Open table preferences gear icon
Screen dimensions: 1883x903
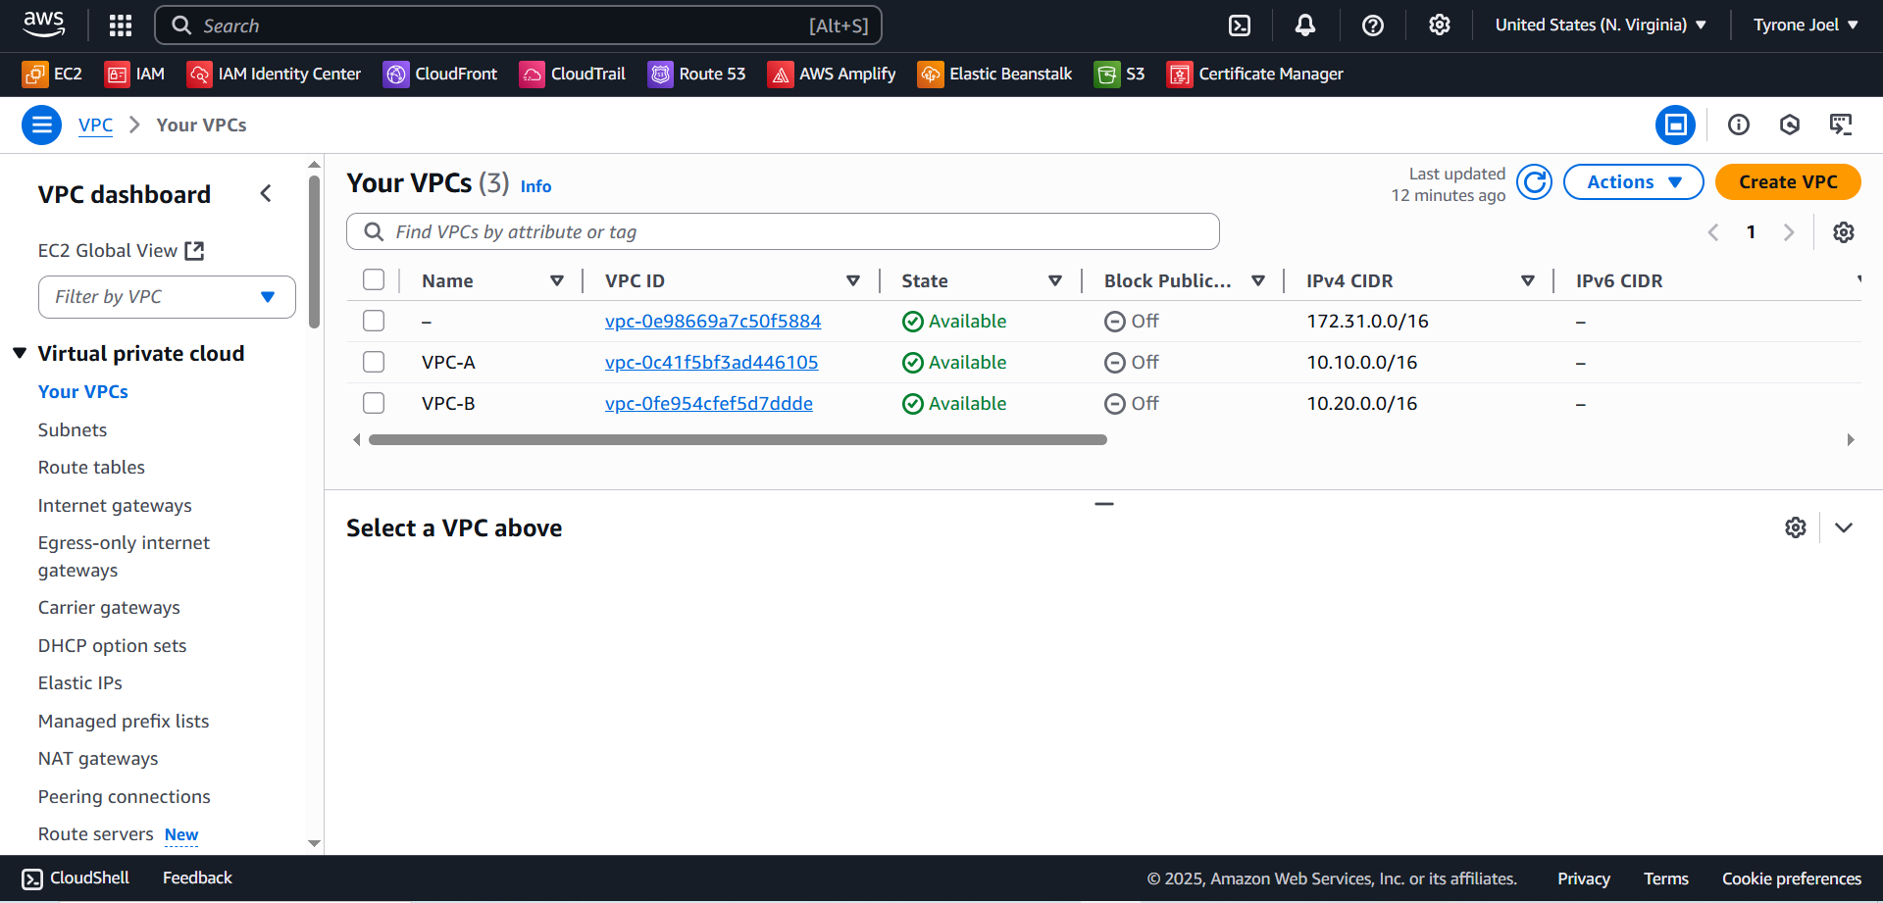coord(1843,232)
